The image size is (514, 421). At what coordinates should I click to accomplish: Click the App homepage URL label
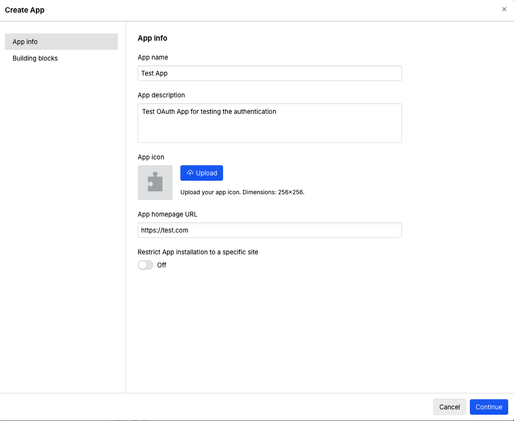pyautogui.click(x=167, y=214)
